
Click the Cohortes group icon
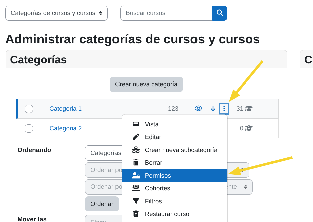[x=136, y=188]
